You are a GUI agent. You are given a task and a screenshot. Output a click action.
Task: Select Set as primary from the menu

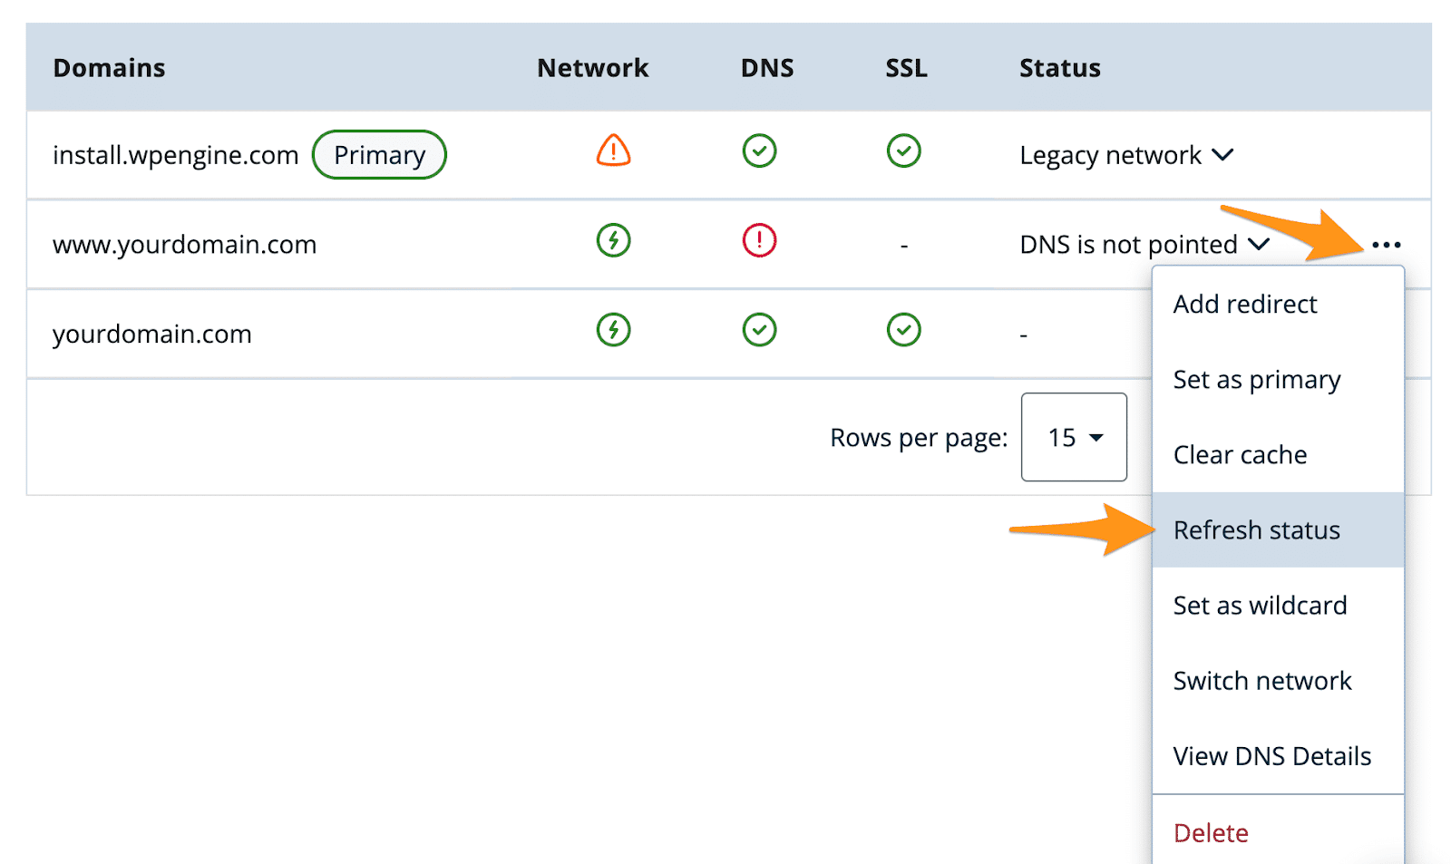(1256, 379)
